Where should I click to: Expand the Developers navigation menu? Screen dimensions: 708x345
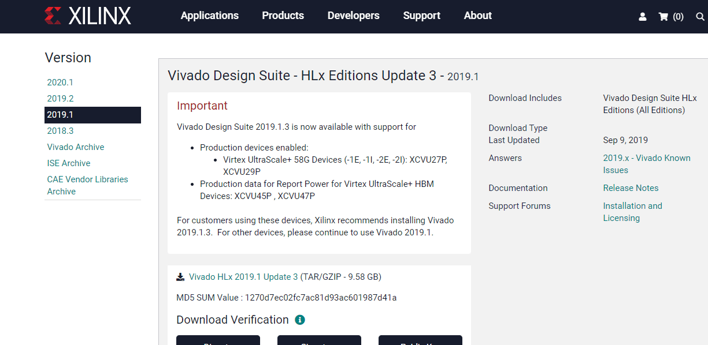coord(353,16)
